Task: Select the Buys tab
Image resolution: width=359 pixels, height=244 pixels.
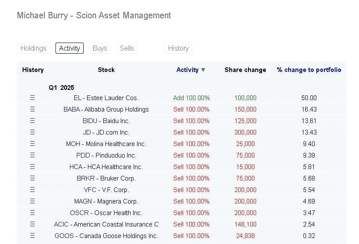Action: 99,48
